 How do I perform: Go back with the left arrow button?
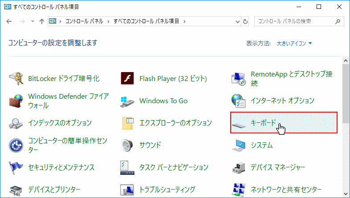[x=9, y=21]
